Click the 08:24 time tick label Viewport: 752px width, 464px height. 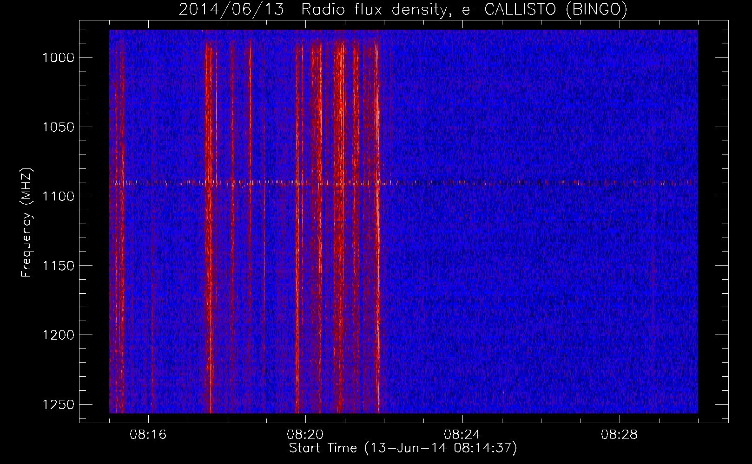[462, 435]
